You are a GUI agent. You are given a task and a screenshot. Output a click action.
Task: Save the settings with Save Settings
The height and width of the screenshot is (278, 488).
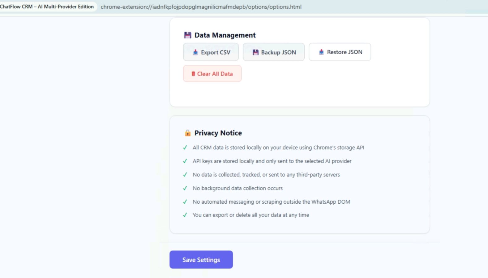pos(201,259)
